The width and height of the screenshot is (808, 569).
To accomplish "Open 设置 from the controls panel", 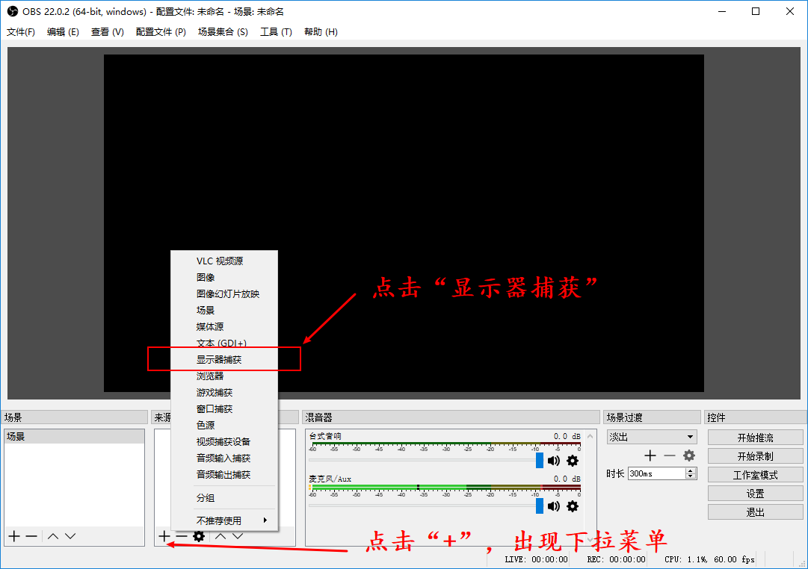I will tap(755, 494).
